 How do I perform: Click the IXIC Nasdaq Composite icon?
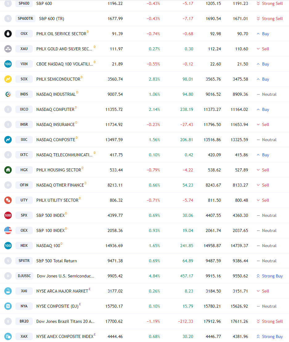pos(8,140)
